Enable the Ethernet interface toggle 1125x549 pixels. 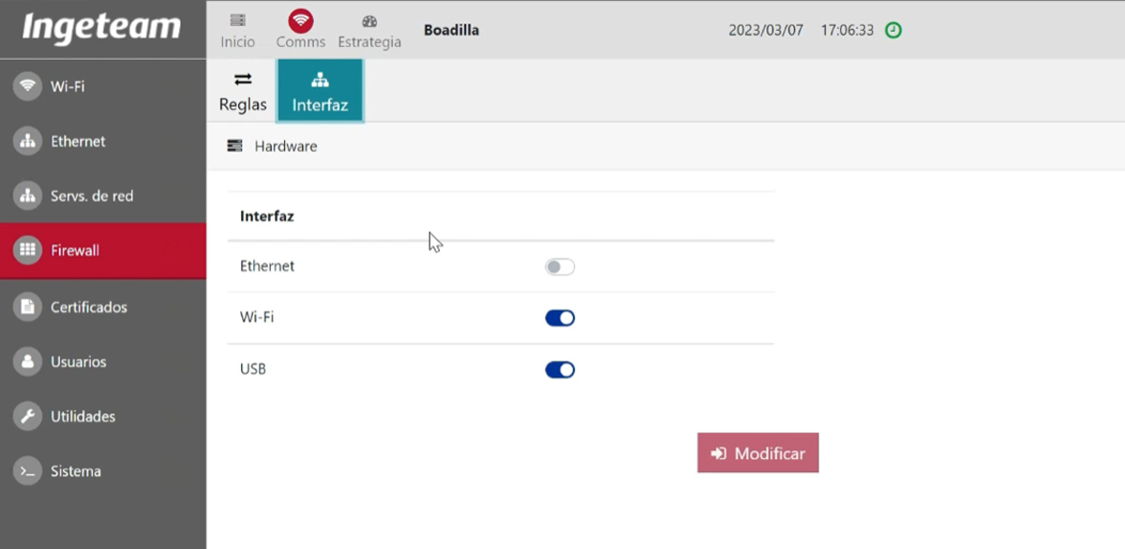[560, 267]
